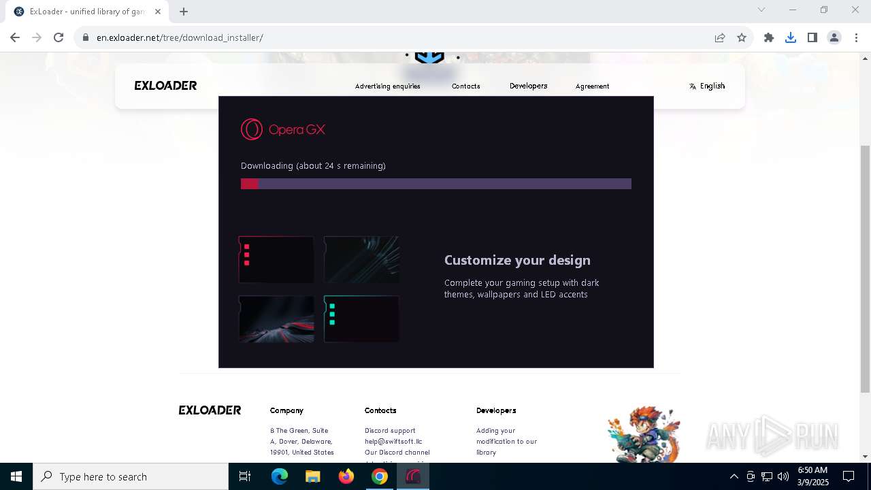Click the company address text

click(x=302, y=442)
